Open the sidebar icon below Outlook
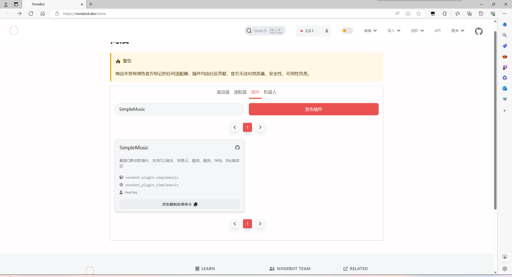Image resolution: width=512 pixels, height=277 pixels. 505,99
